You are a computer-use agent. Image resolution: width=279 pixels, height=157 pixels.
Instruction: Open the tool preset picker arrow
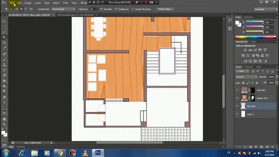point(11,9)
